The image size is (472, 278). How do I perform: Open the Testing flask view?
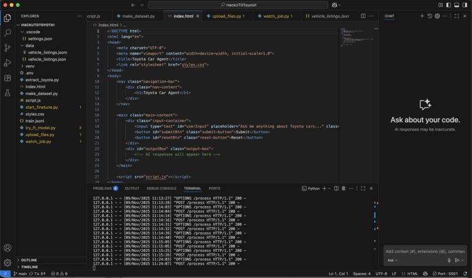tap(8, 93)
